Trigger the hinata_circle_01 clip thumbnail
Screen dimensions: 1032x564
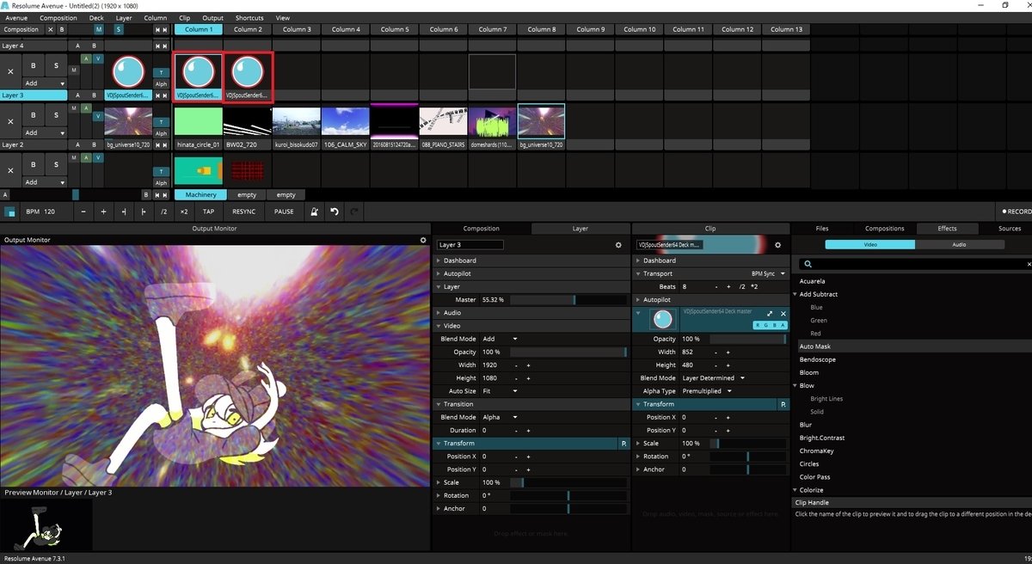pos(199,121)
